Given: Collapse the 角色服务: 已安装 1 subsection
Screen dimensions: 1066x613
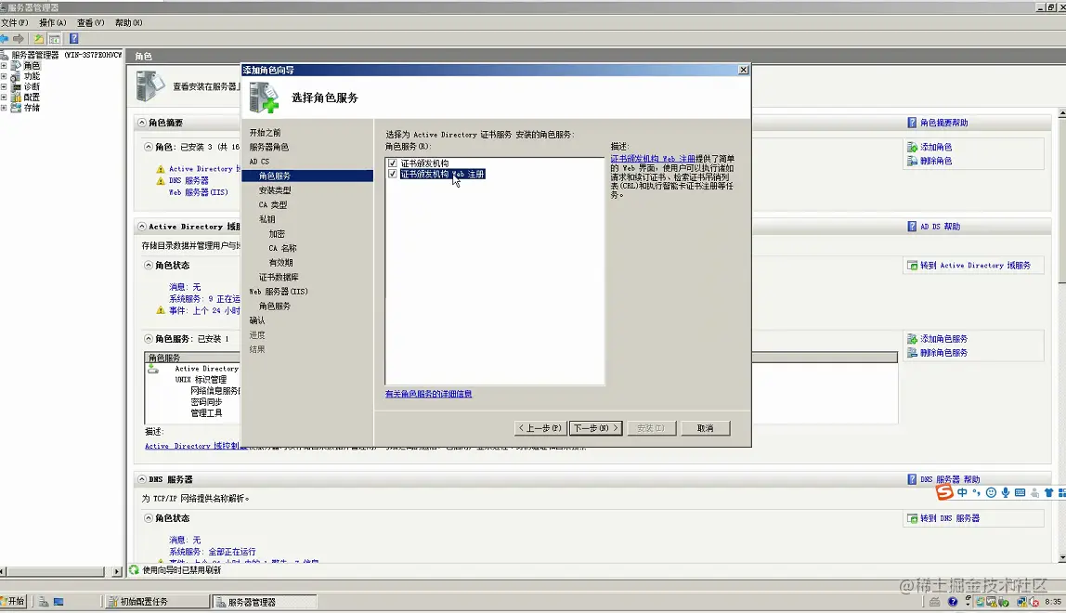Looking at the screenshot, I should pyautogui.click(x=149, y=339).
